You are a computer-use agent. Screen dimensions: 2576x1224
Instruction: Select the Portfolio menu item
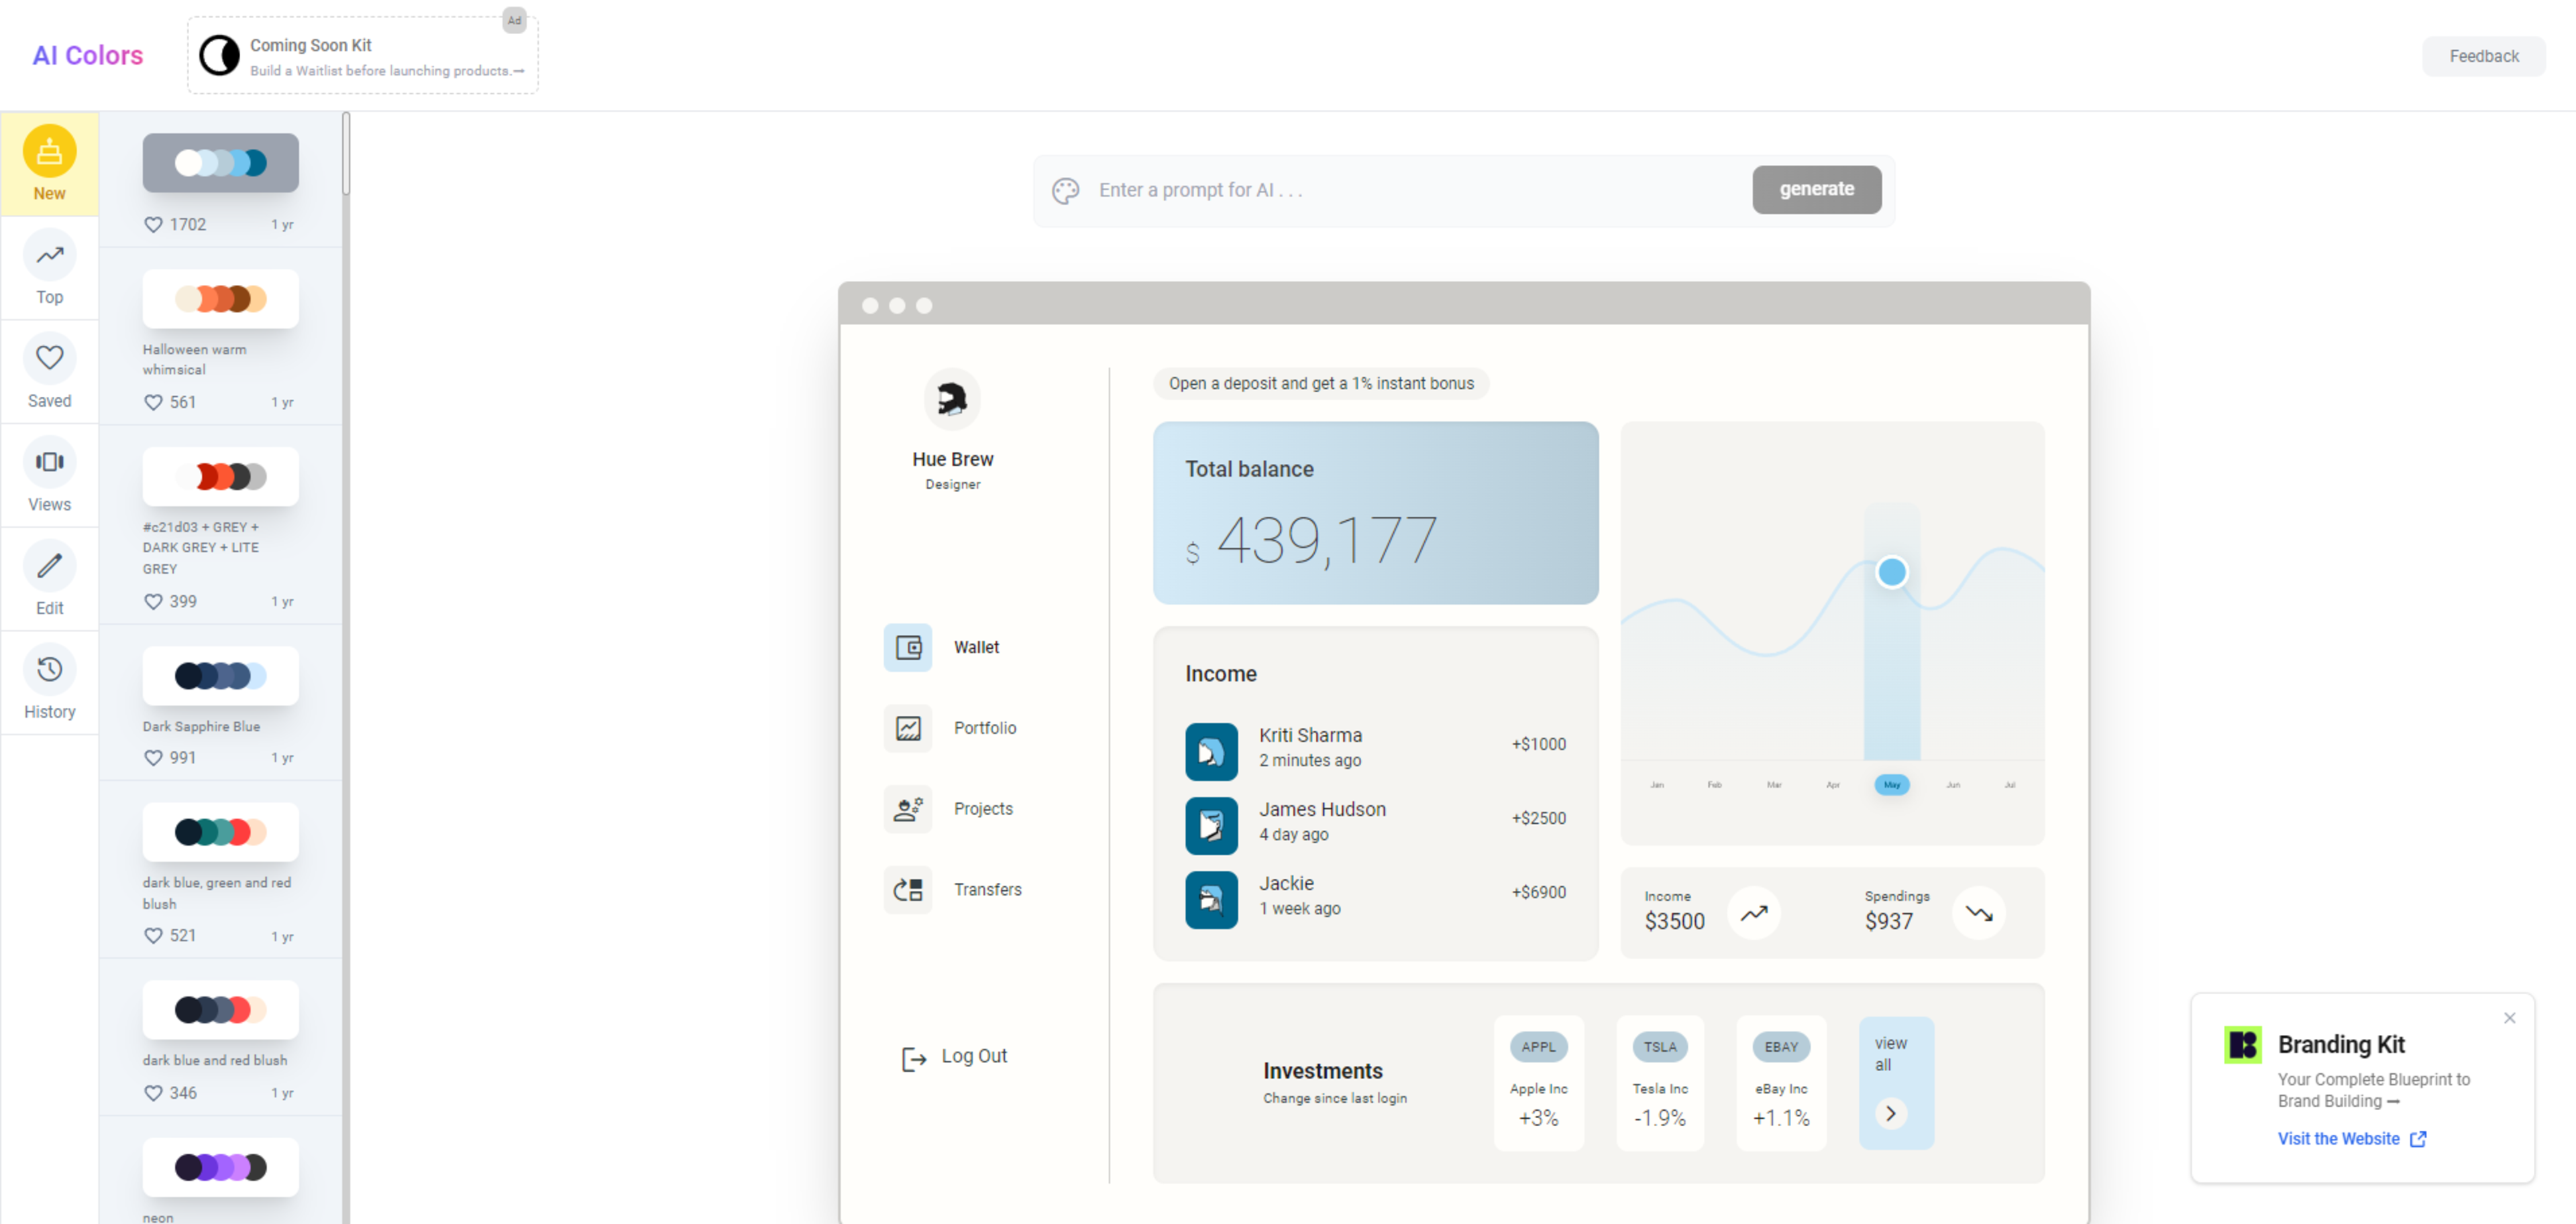point(985,729)
